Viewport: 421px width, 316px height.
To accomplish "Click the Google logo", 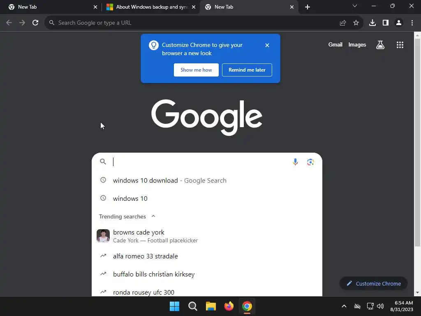I will [206, 117].
